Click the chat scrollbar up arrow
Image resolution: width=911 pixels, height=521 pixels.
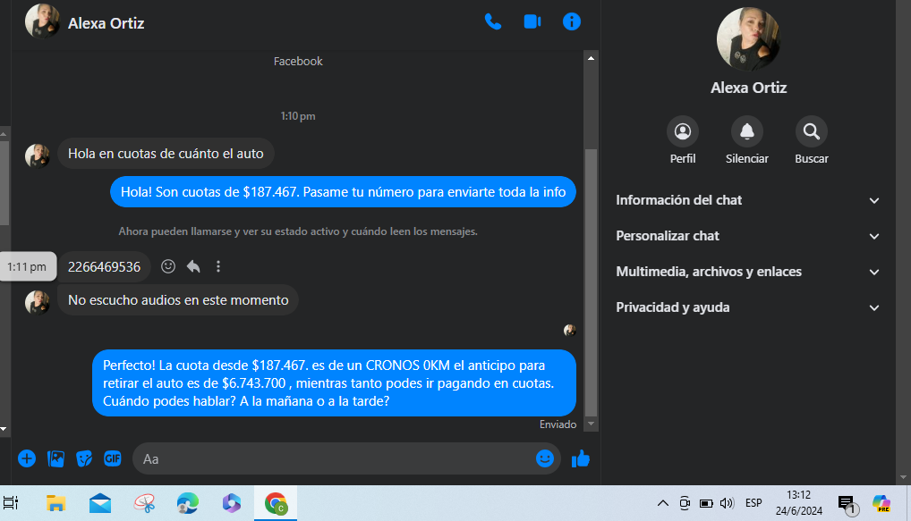coord(591,58)
